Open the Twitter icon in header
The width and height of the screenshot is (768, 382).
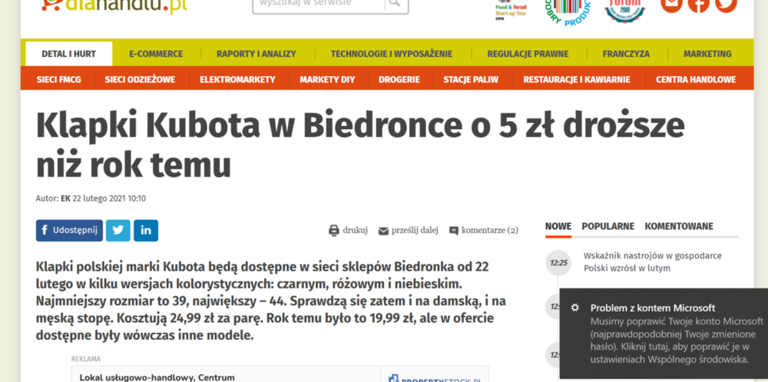(726, 5)
